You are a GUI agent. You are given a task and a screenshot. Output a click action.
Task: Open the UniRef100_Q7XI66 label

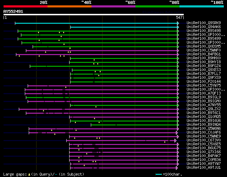tap(204, 152)
